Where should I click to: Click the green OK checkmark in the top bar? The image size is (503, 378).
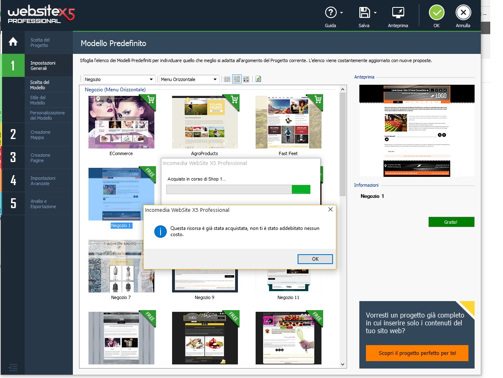pyautogui.click(x=437, y=13)
